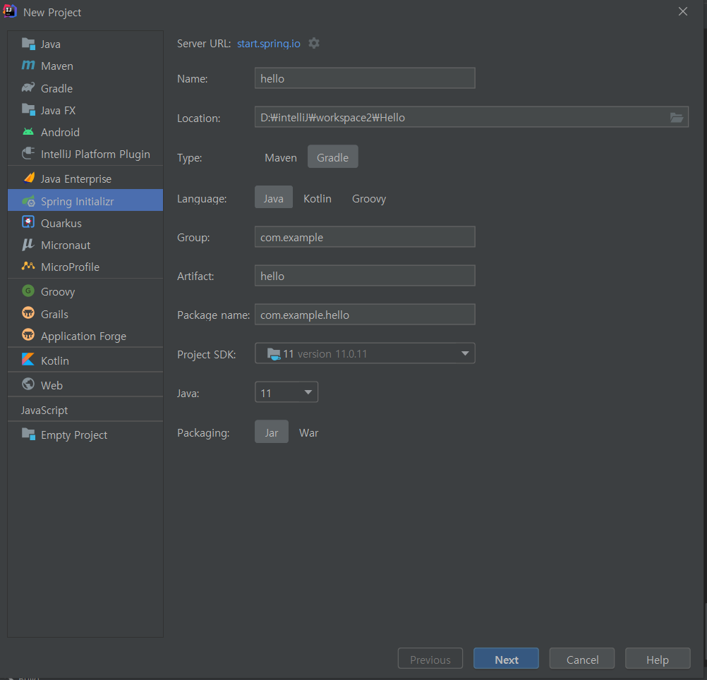Image resolution: width=707 pixels, height=680 pixels.
Task: Select Maven as project type
Action: tap(280, 157)
